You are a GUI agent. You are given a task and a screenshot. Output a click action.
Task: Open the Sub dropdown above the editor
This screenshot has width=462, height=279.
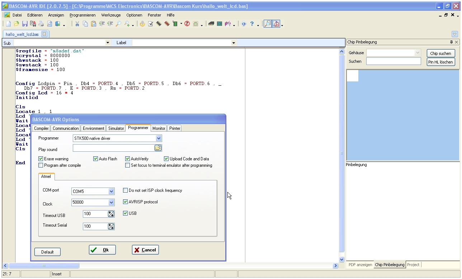pyautogui.click(x=108, y=43)
